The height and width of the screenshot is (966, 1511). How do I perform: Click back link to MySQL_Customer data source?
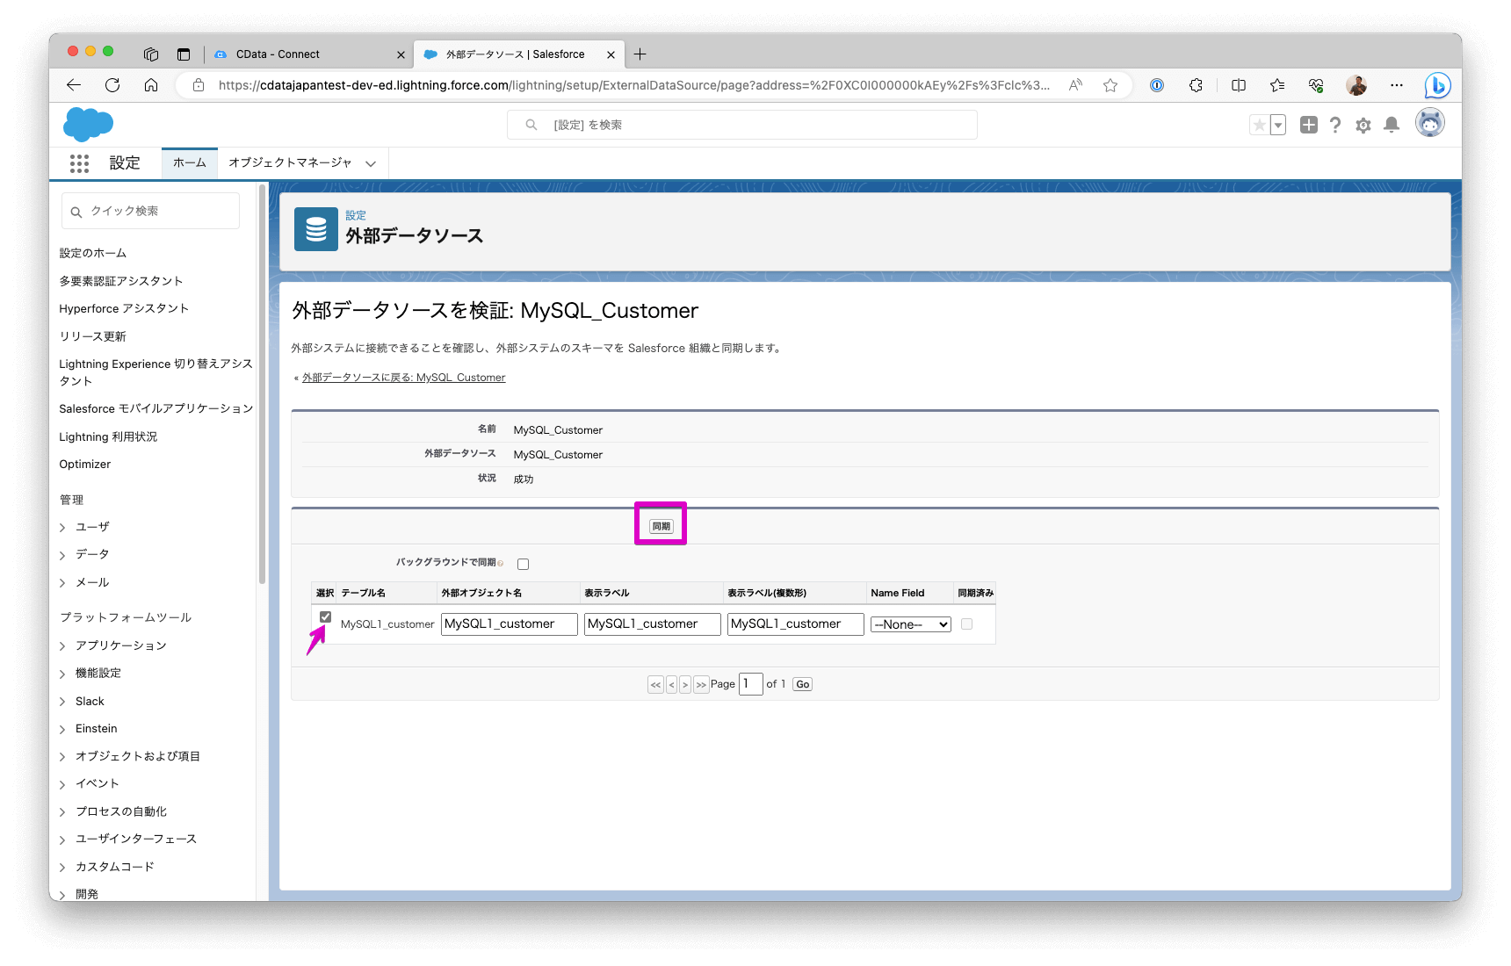coord(404,378)
